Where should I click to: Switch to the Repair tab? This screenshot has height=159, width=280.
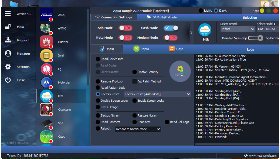[x=141, y=49]
